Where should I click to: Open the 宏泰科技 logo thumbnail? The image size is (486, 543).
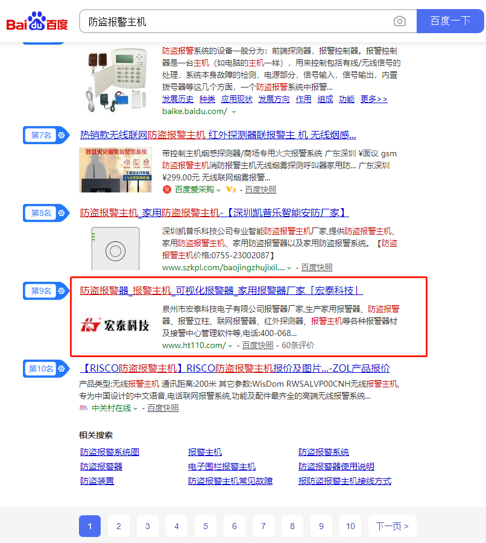coord(115,325)
